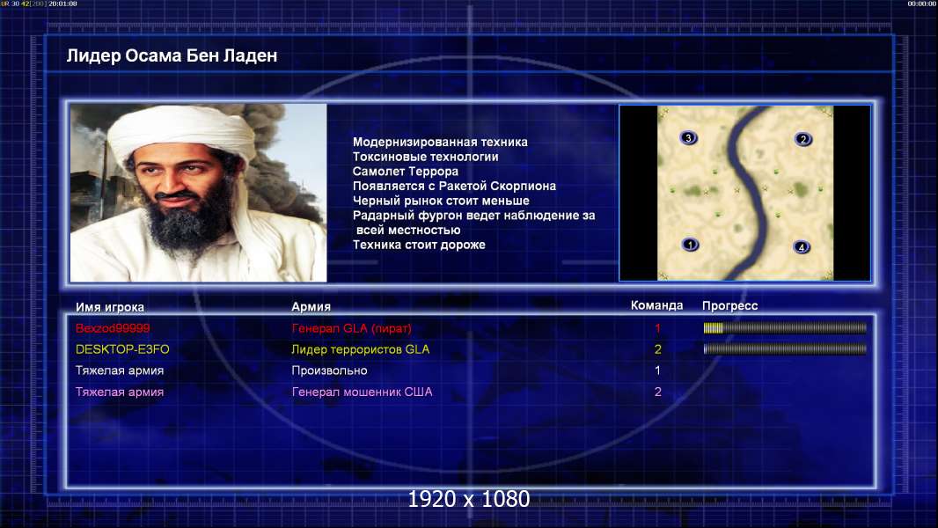Select player name Bexzod99999

coord(113,328)
